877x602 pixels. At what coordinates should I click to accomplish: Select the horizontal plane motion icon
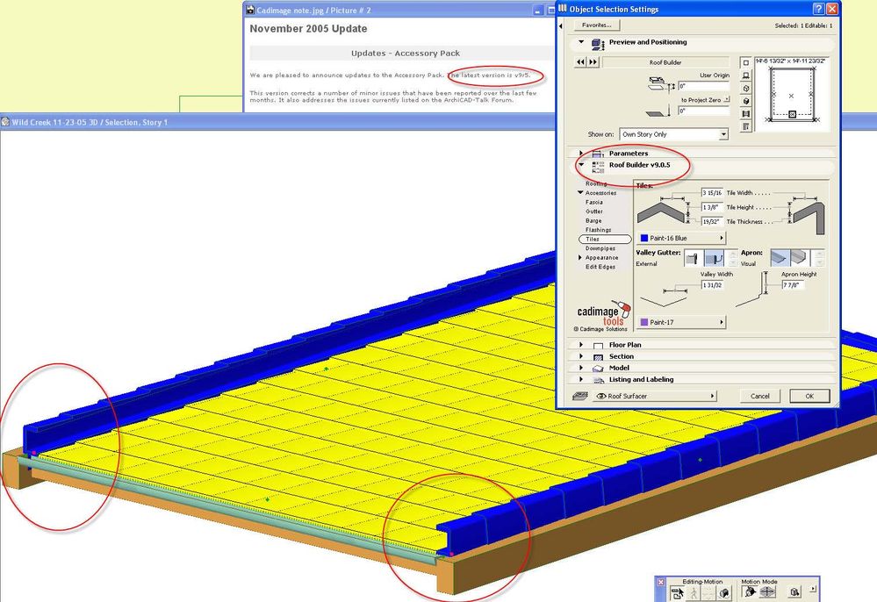pos(766,592)
